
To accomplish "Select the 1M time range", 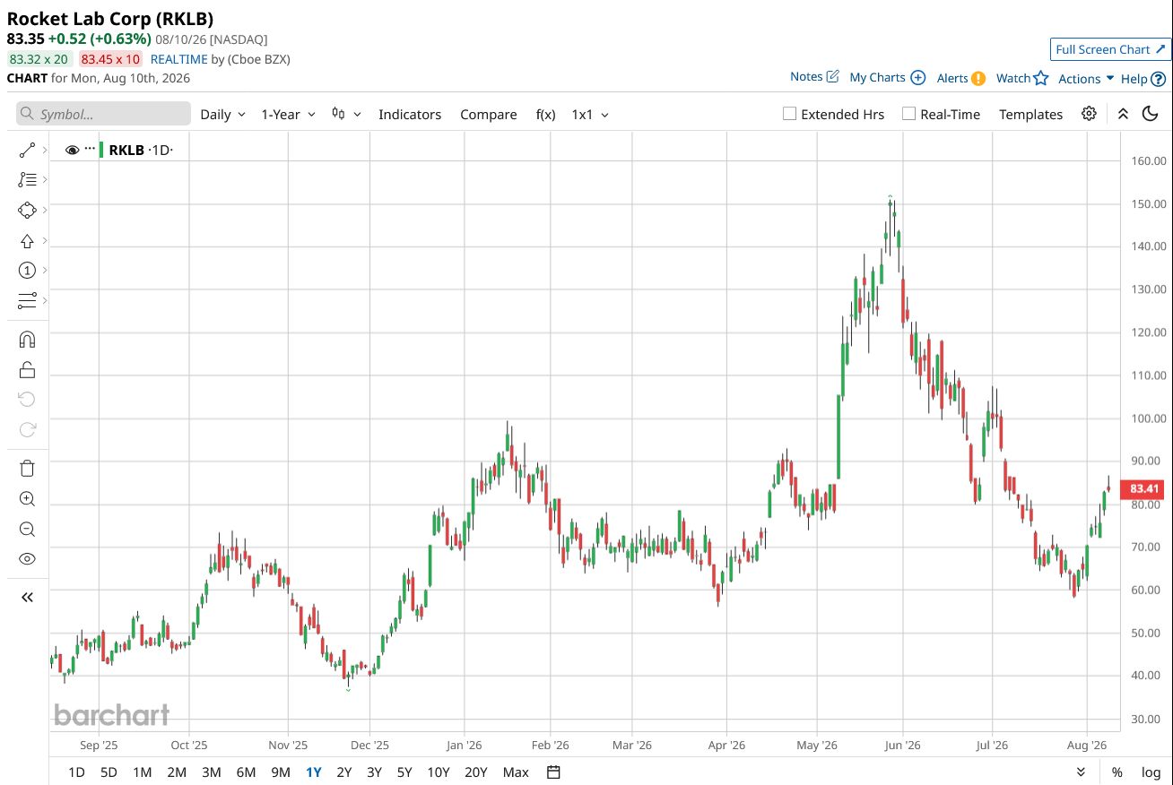I will tap(142, 772).
